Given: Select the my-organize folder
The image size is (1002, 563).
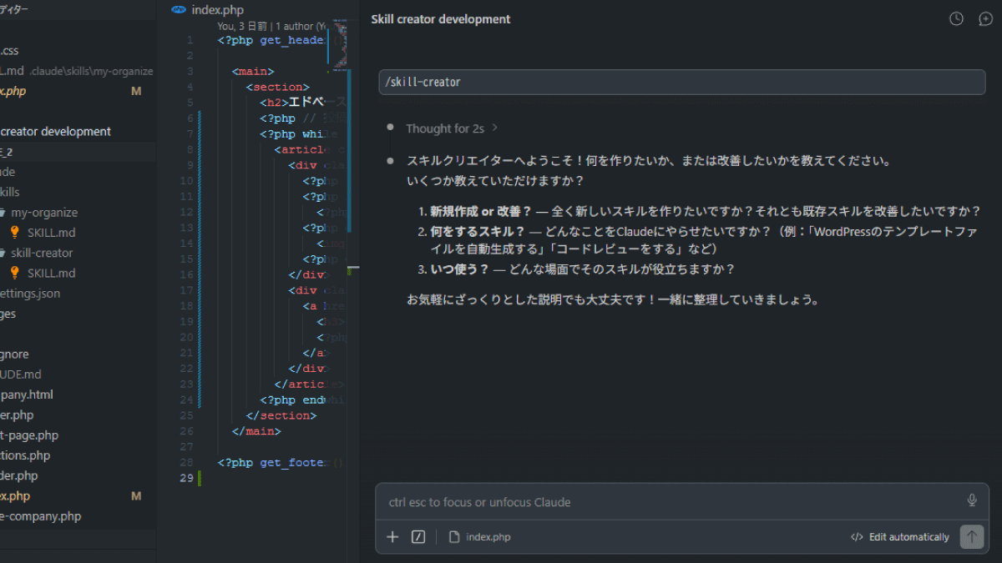Looking at the screenshot, I should 44,213.
